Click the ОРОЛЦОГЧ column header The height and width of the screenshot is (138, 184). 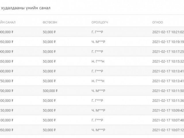[100, 22]
